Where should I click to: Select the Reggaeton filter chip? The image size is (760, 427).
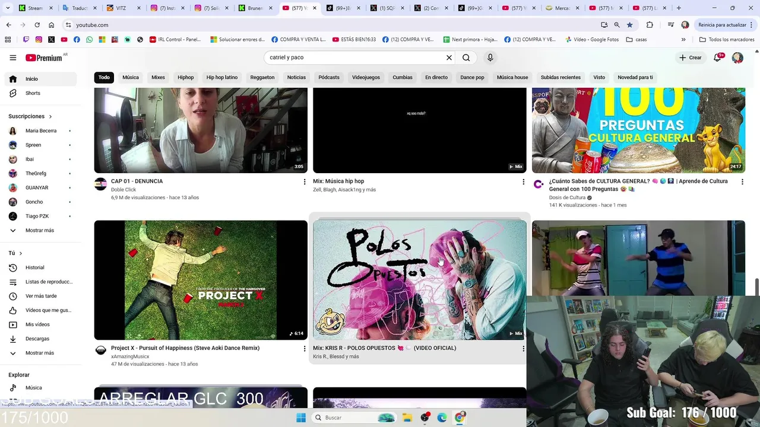(262, 77)
